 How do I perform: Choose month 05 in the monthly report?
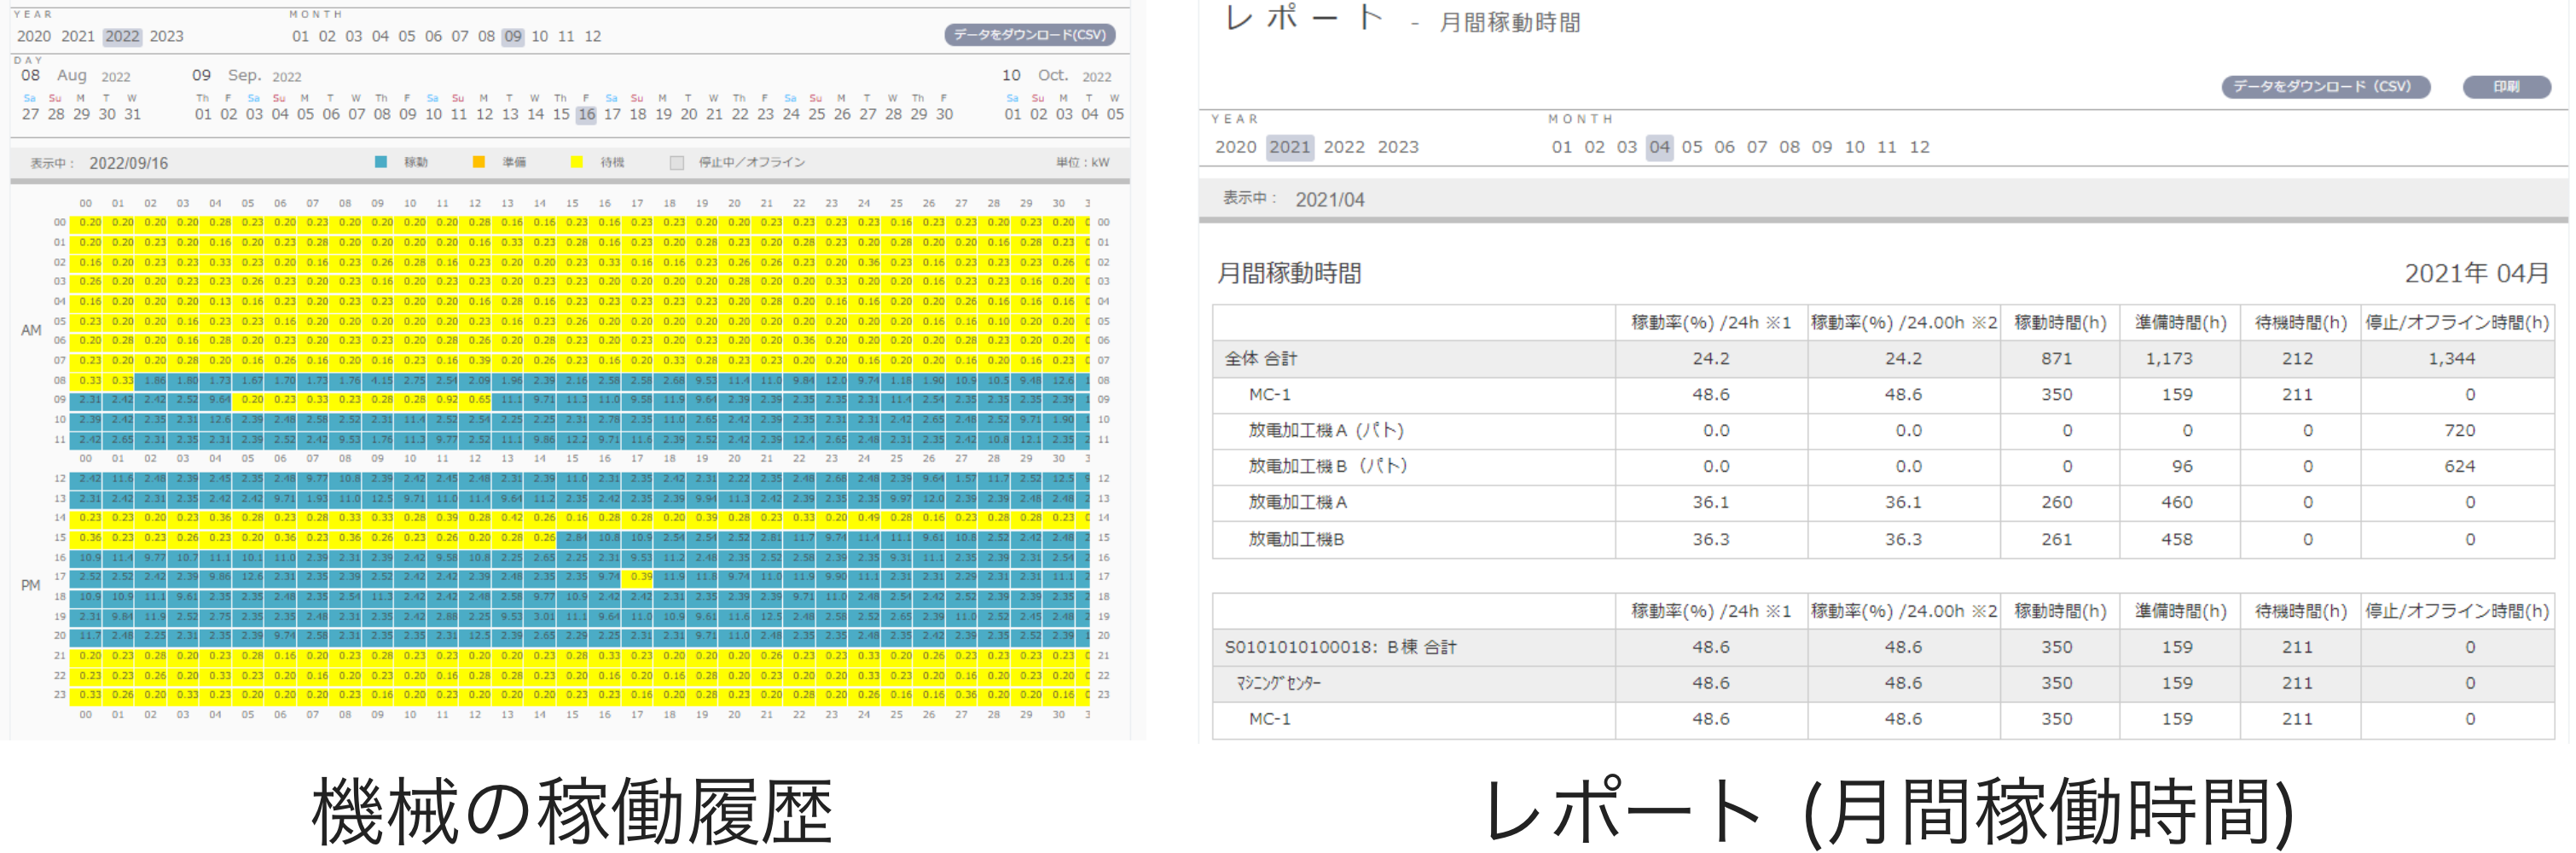(x=1691, y=147)
